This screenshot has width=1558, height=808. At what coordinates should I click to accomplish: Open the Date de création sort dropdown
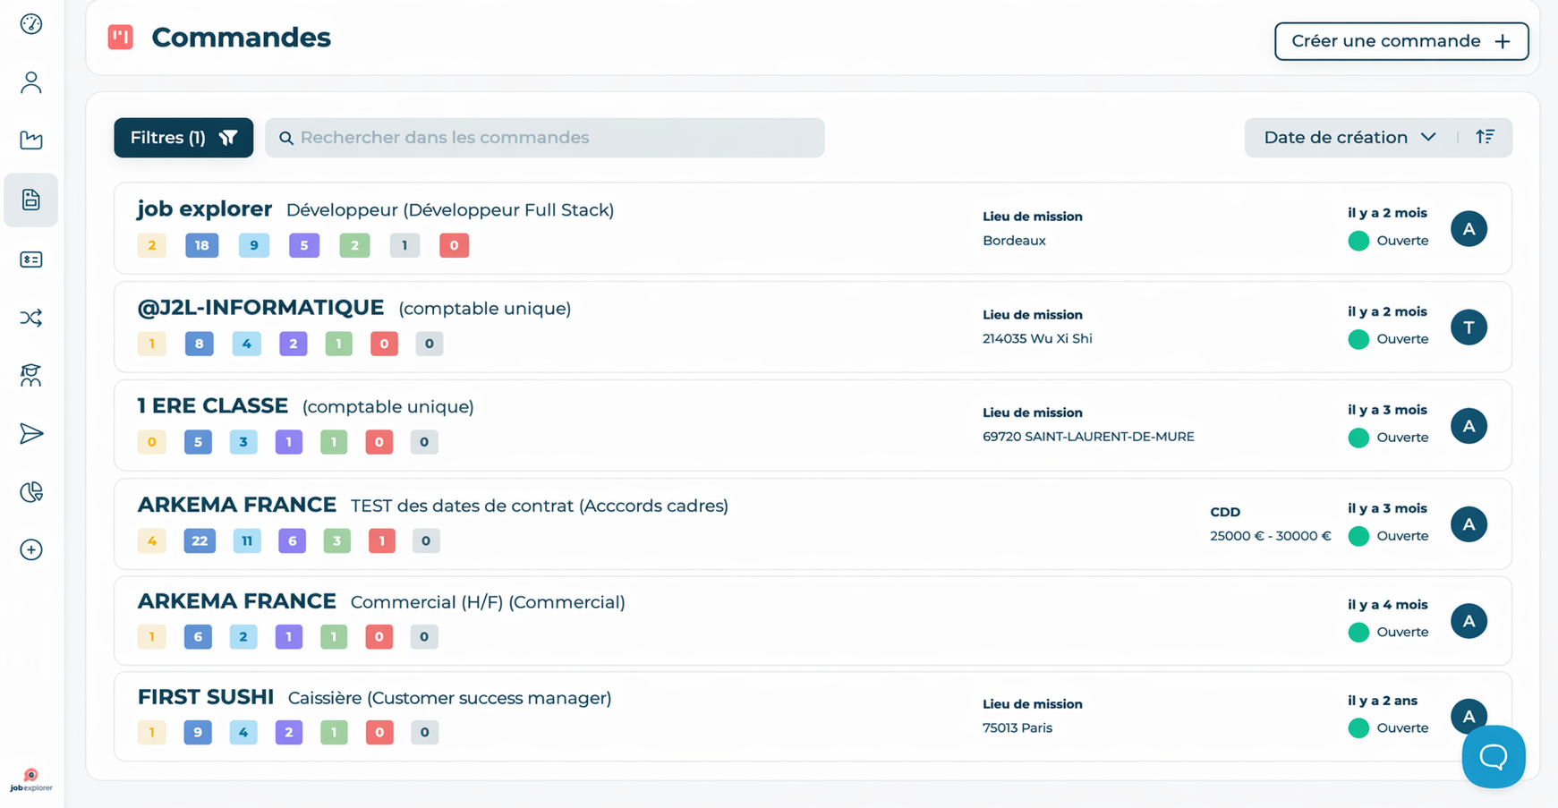coord(1349,138)
